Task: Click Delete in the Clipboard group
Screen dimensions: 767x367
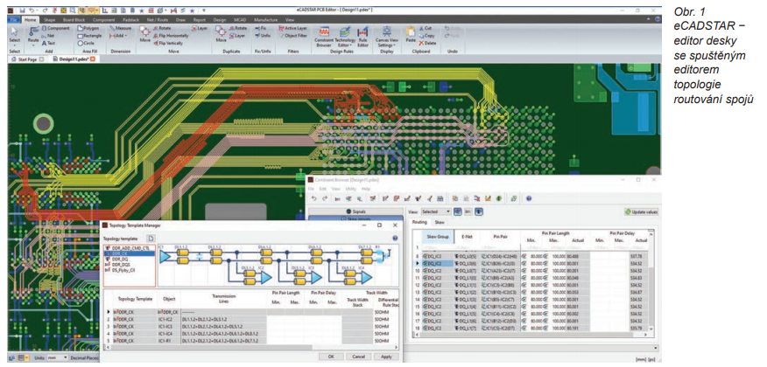Action: point(427,43)
